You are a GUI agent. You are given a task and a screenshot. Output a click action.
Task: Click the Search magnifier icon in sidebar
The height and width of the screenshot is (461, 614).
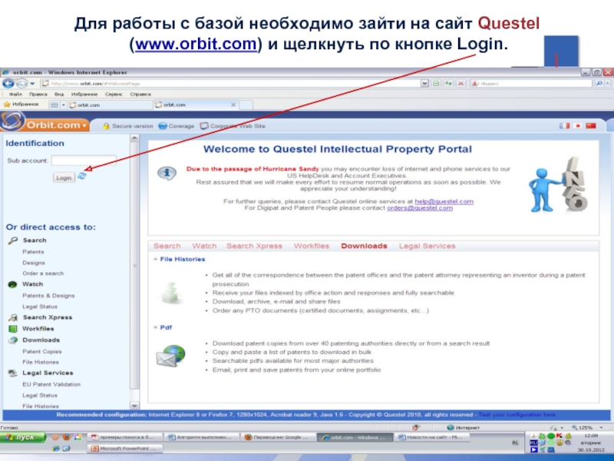(x=13, y=240)
